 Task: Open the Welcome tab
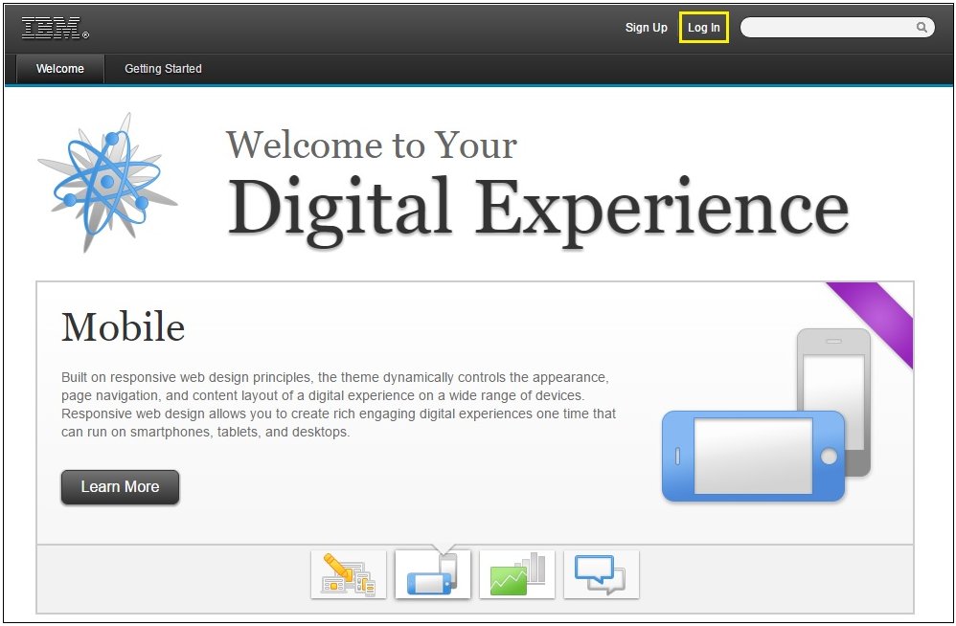[x=60, y=69]
